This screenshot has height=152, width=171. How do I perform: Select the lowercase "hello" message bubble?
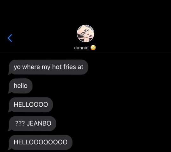(20, 86)
